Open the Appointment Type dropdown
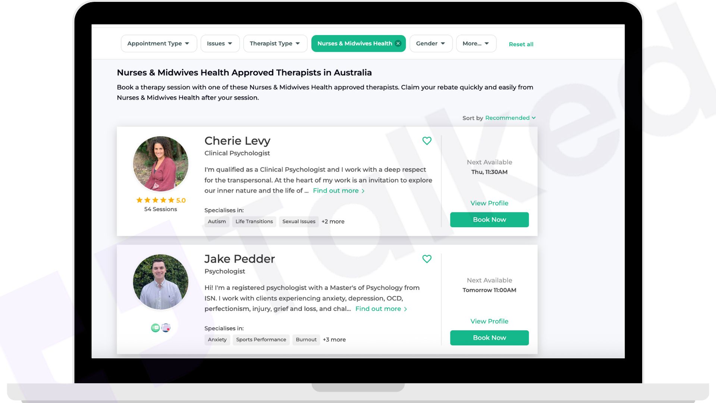The width and height of the screenshot is (716, 403). coord(159,44)
